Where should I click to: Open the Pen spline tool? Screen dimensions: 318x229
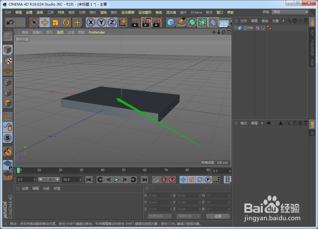(182, 22)
